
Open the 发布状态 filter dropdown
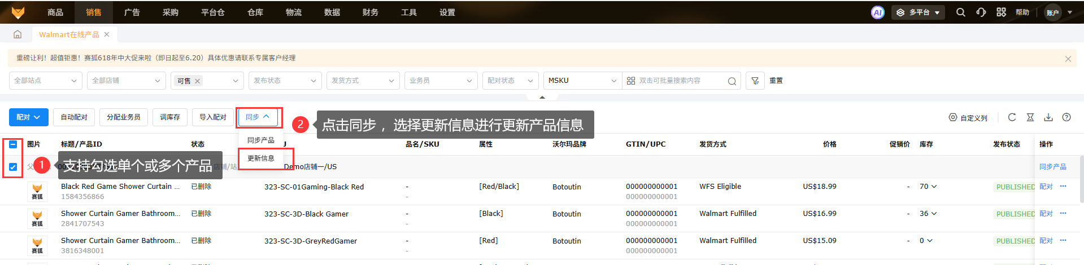point(285,81)
